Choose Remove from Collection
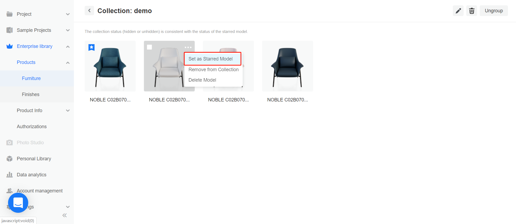 (213, 70)
